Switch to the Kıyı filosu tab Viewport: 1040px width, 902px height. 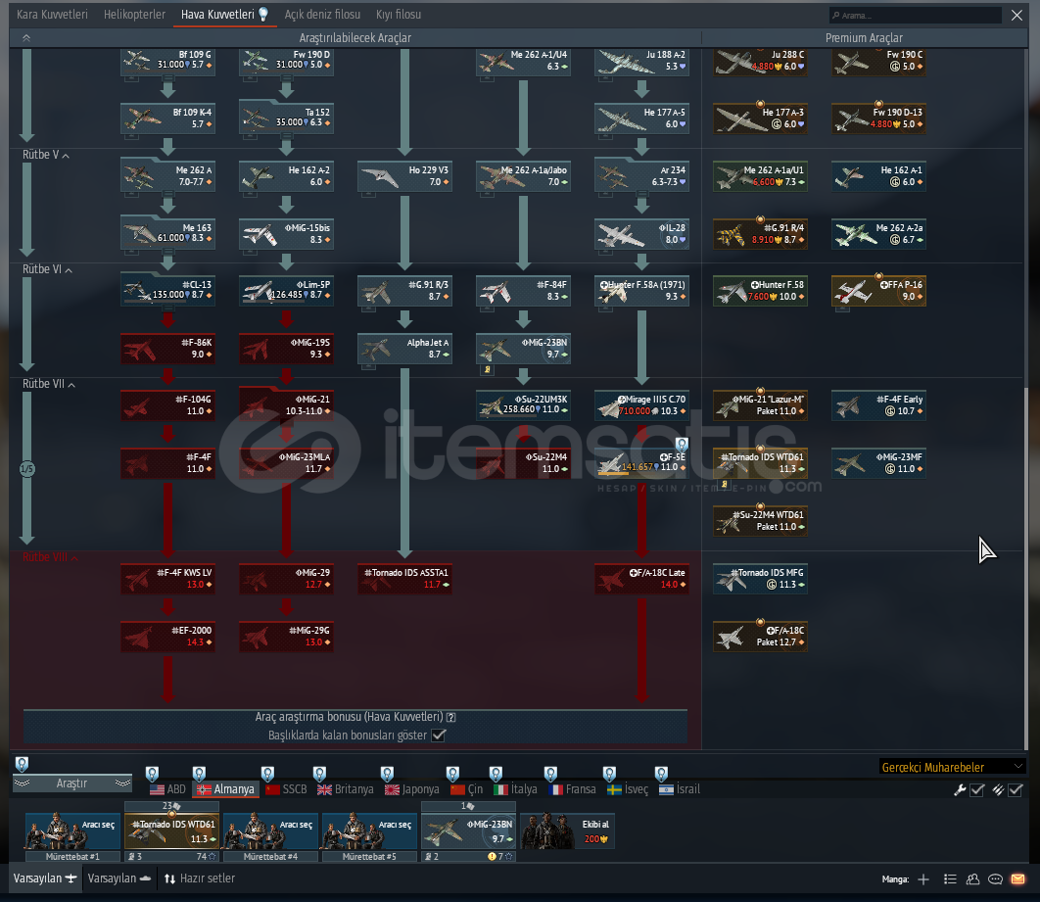(399, 14)
